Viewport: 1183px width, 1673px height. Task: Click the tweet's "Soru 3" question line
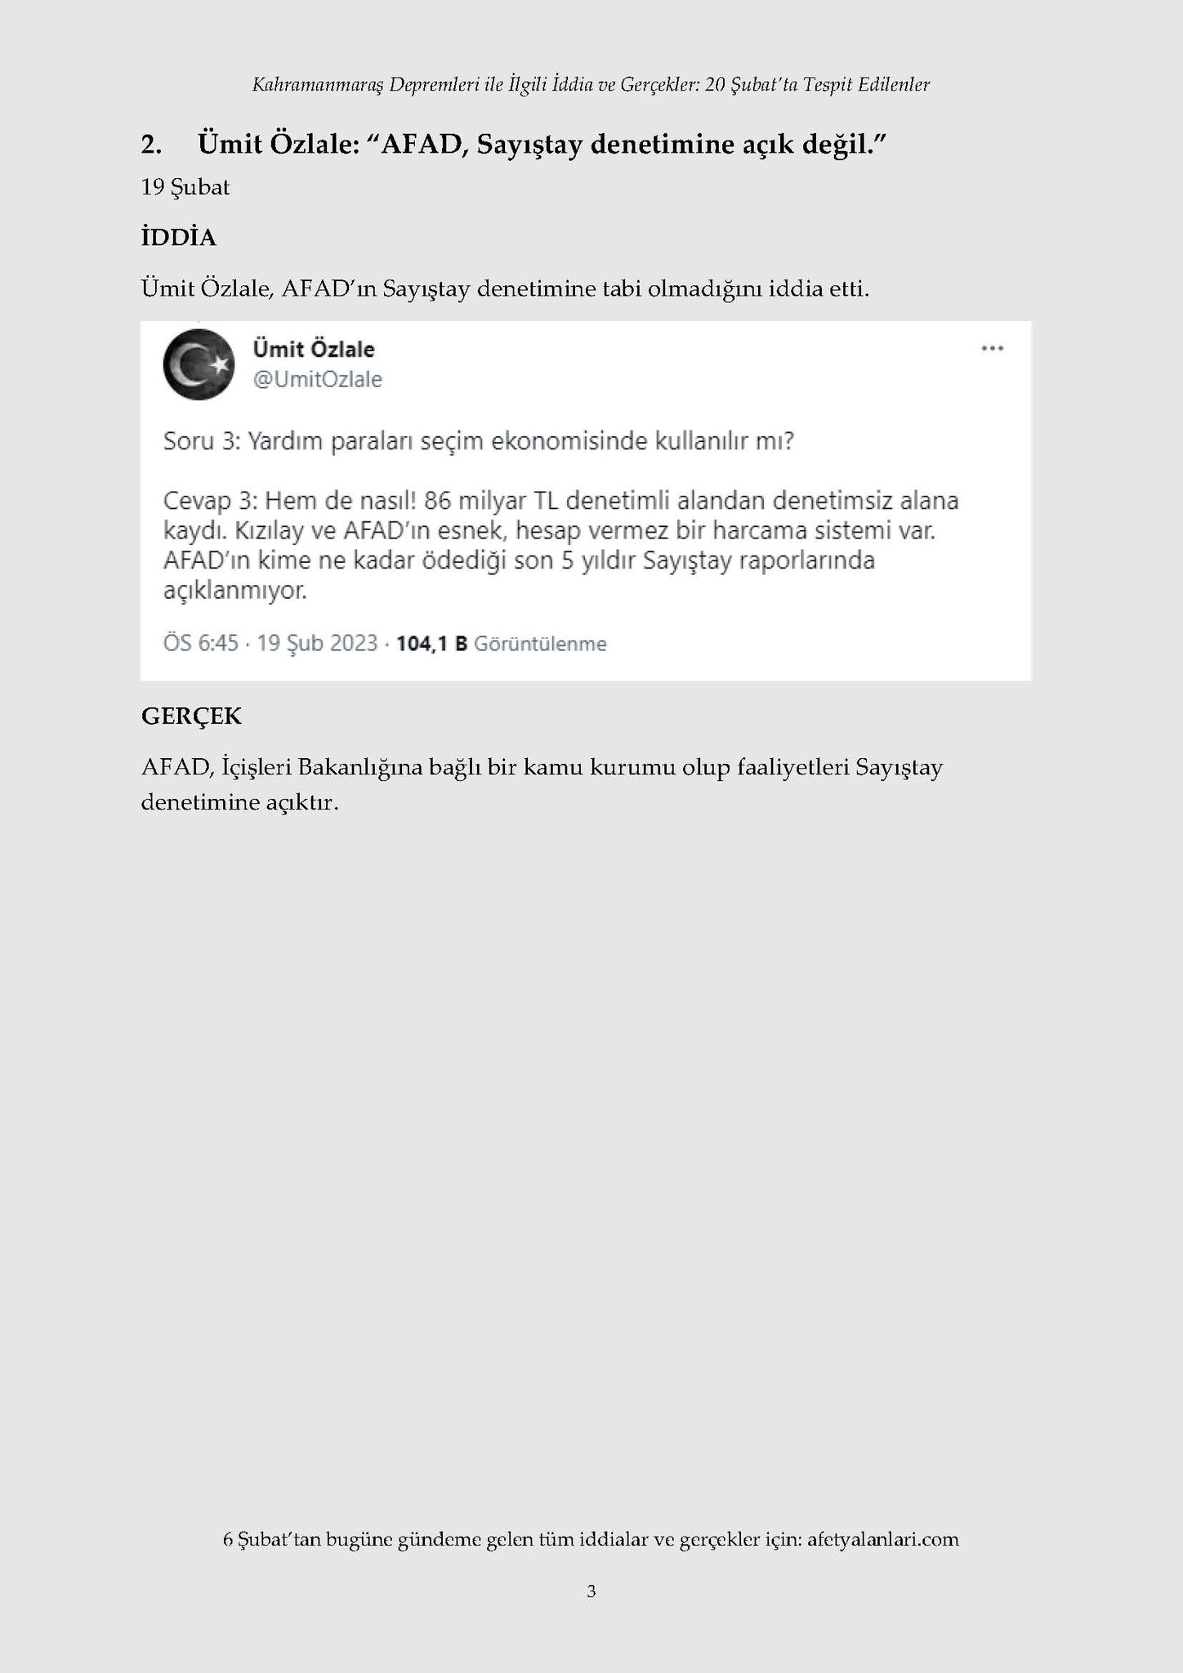pyautogui.click(x=479, y=442)
